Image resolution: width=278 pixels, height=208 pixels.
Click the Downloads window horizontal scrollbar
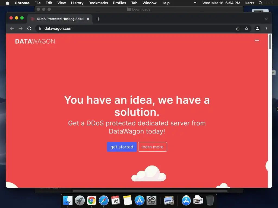(x=150, y=191)
